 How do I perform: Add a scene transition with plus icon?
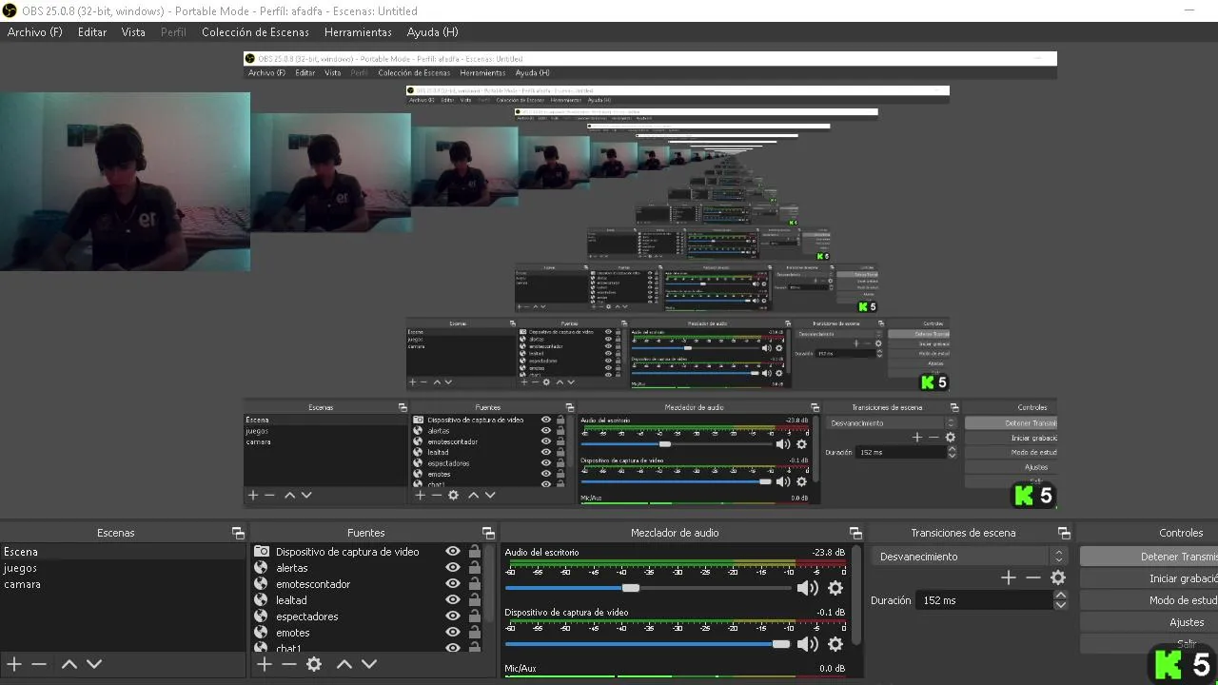tap(1009, 577)
